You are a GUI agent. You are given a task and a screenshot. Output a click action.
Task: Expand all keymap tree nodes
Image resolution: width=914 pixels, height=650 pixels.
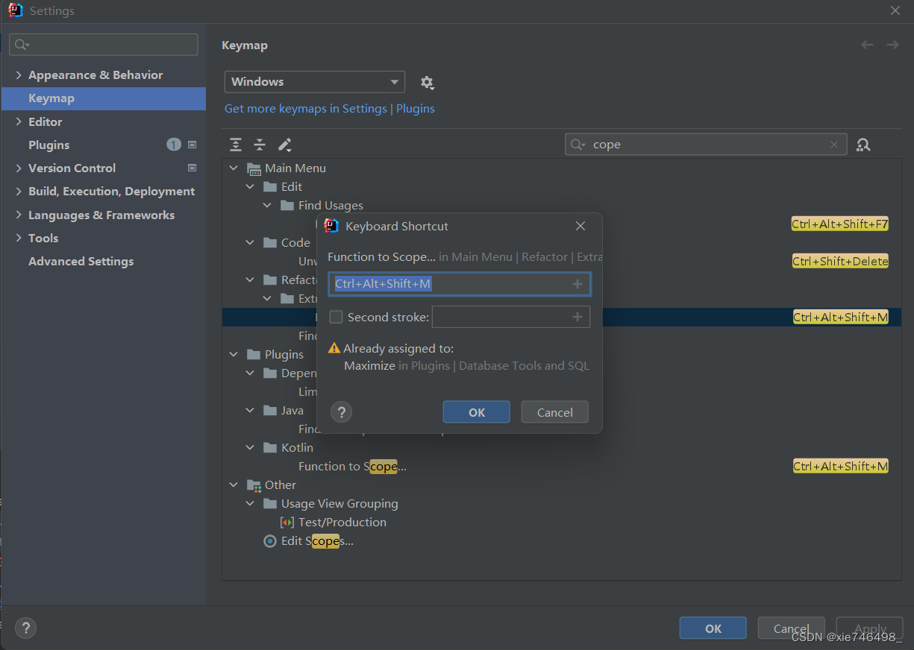tap(236, 144)
